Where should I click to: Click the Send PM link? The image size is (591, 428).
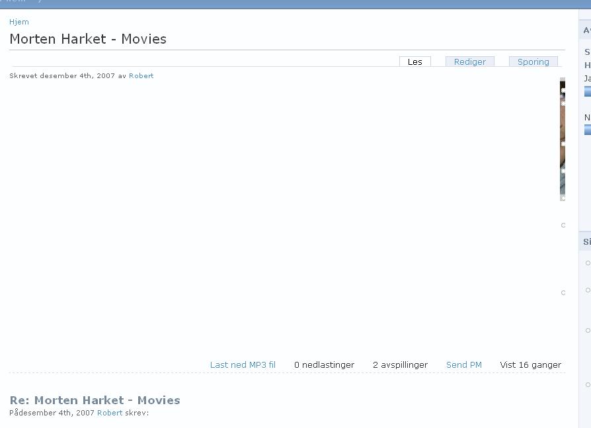coord(463,365)
